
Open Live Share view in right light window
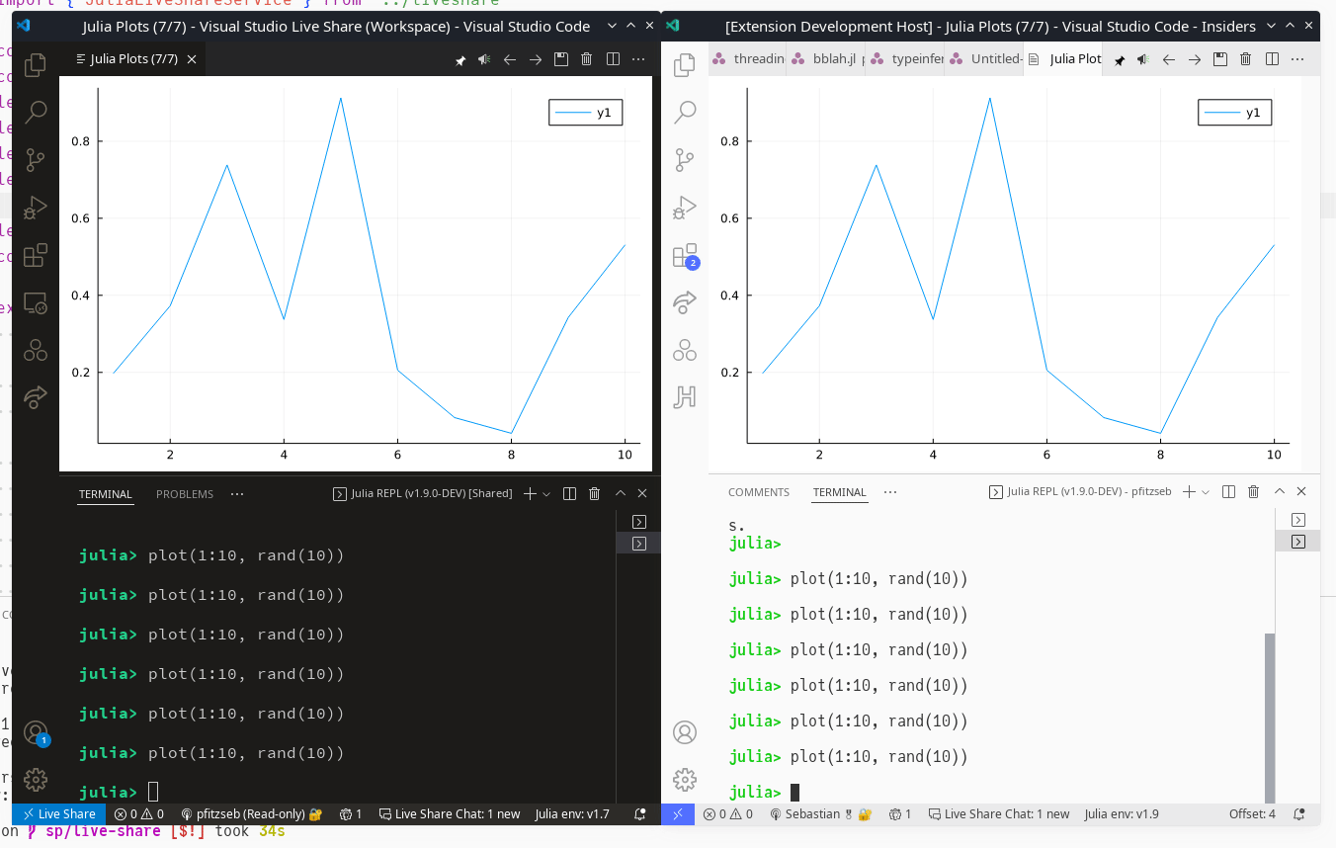pos(684,302)
